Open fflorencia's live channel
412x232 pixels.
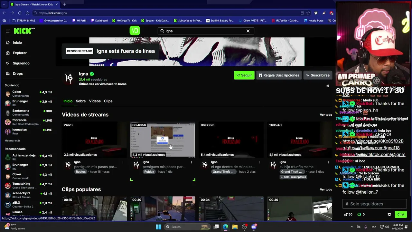tap(28, 122)
